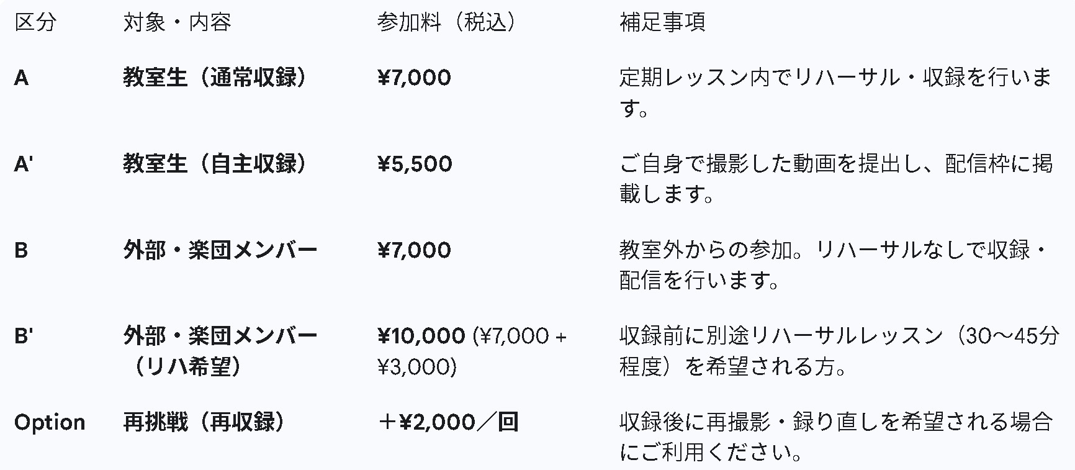Select the 補足事項 column header
The image size is (1075, 470).
point(662,23)
